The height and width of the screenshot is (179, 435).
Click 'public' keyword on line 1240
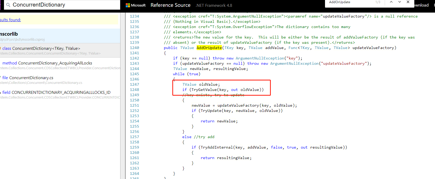170,48
